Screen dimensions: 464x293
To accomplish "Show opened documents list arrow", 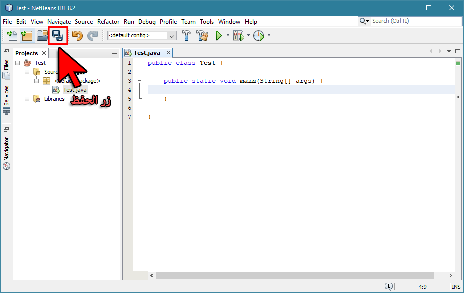I will point(449,51).
